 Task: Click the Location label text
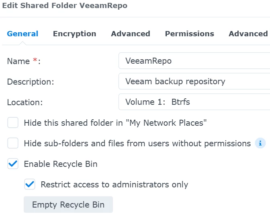[x=25, y=102]
